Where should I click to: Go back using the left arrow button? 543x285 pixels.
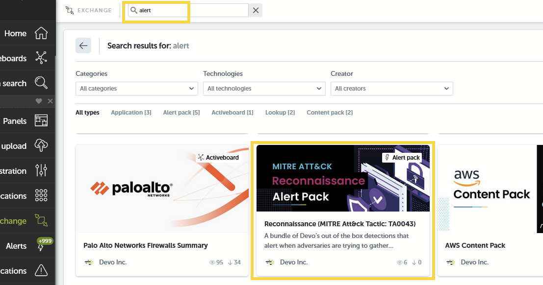83,46
